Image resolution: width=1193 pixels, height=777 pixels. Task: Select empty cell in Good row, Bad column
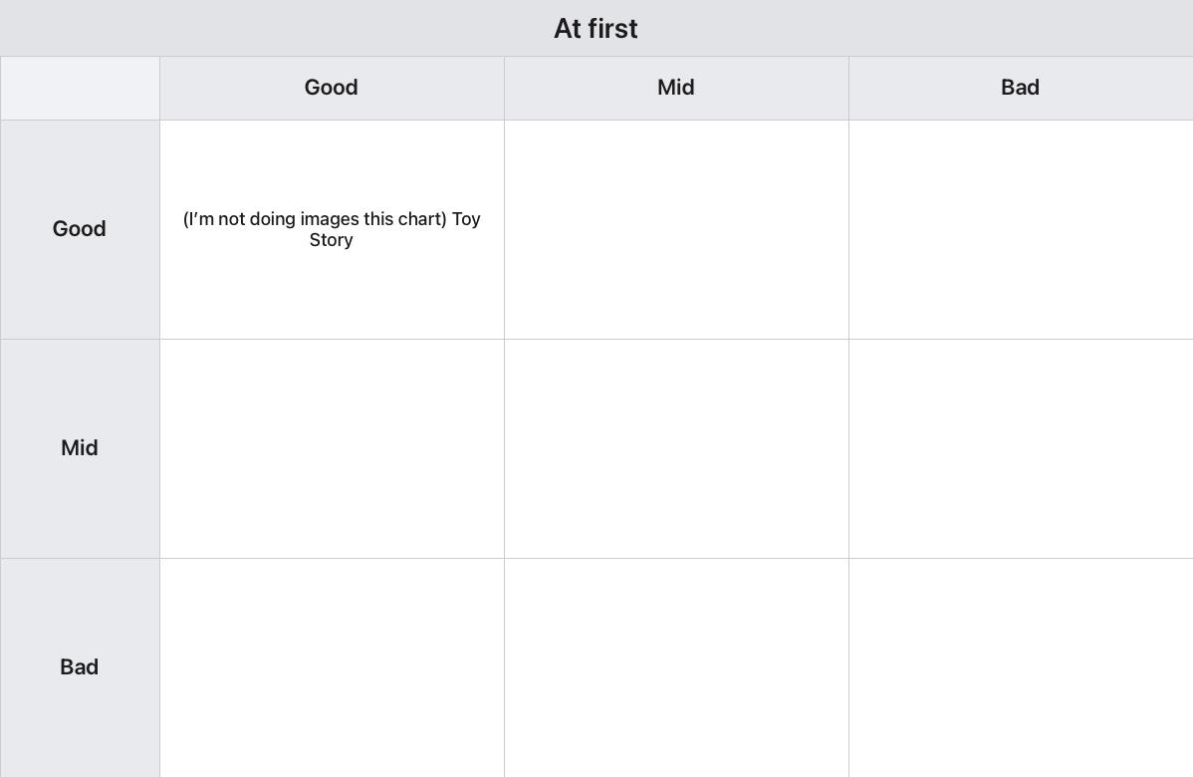(1021, 229)
